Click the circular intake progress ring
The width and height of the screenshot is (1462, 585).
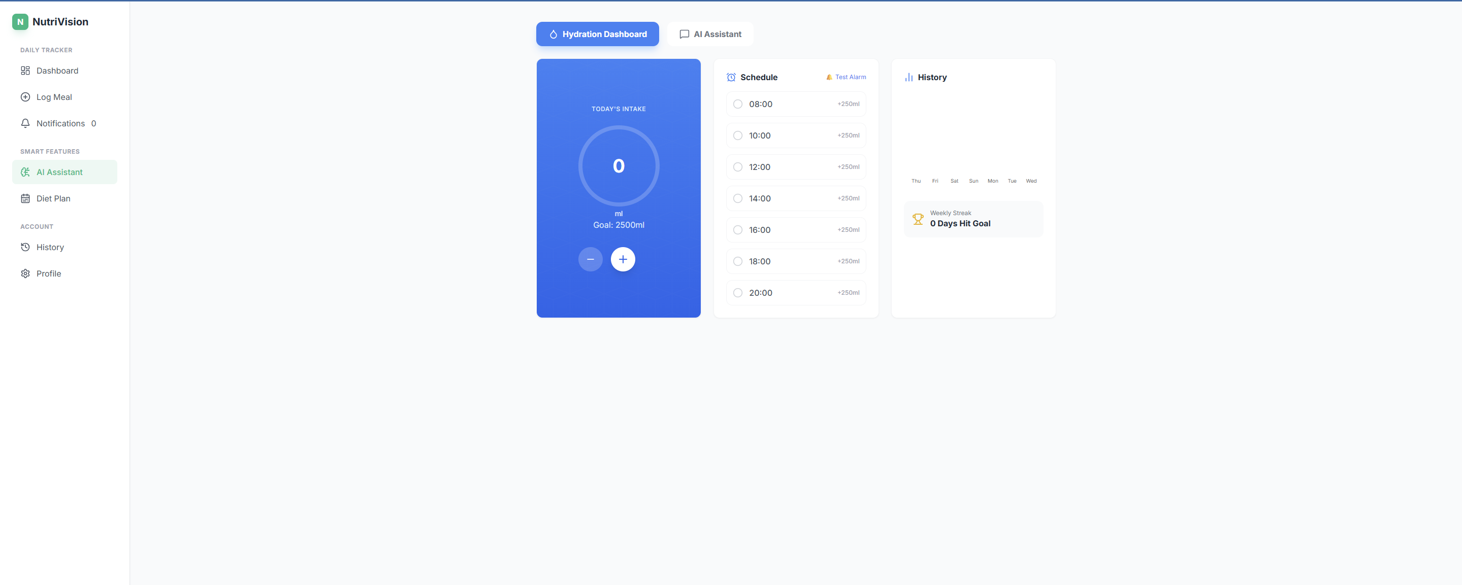coord(619,166)
